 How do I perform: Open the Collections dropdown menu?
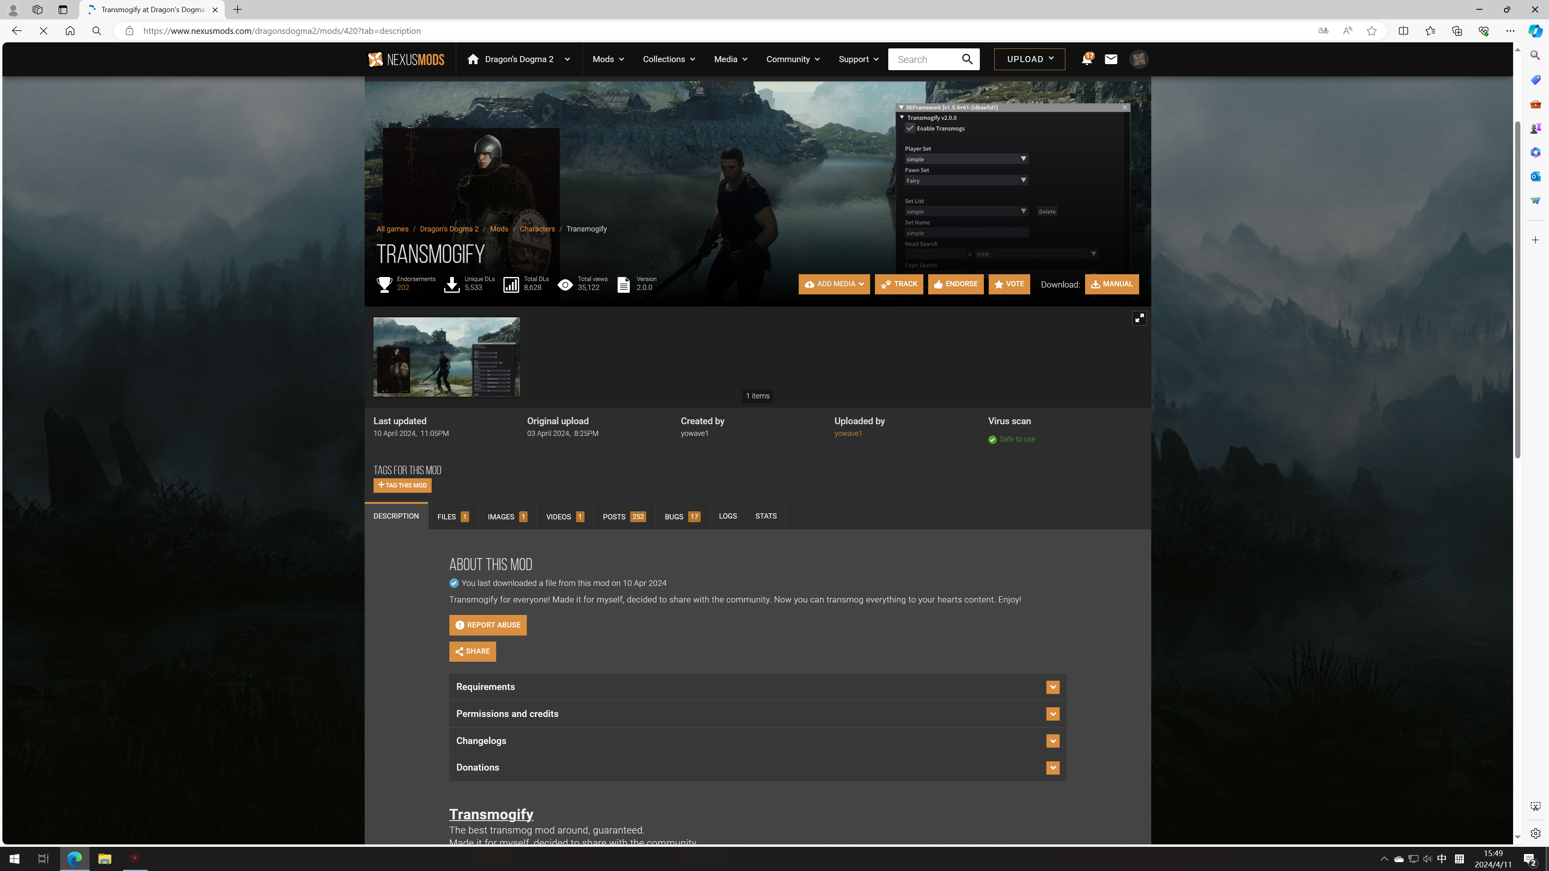pyautogui.click(x=669, y=59)
